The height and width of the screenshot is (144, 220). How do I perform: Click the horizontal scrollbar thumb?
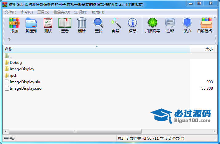pyautogui.click(x=75, y=131)
